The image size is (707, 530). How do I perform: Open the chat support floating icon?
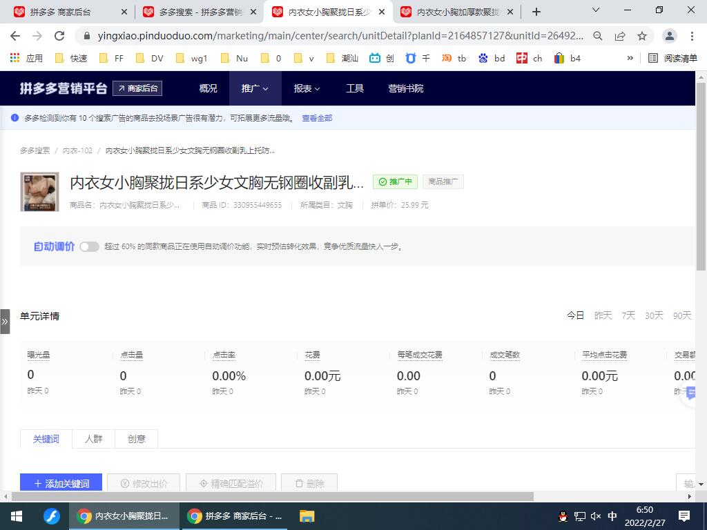click(x=691, y=394)
